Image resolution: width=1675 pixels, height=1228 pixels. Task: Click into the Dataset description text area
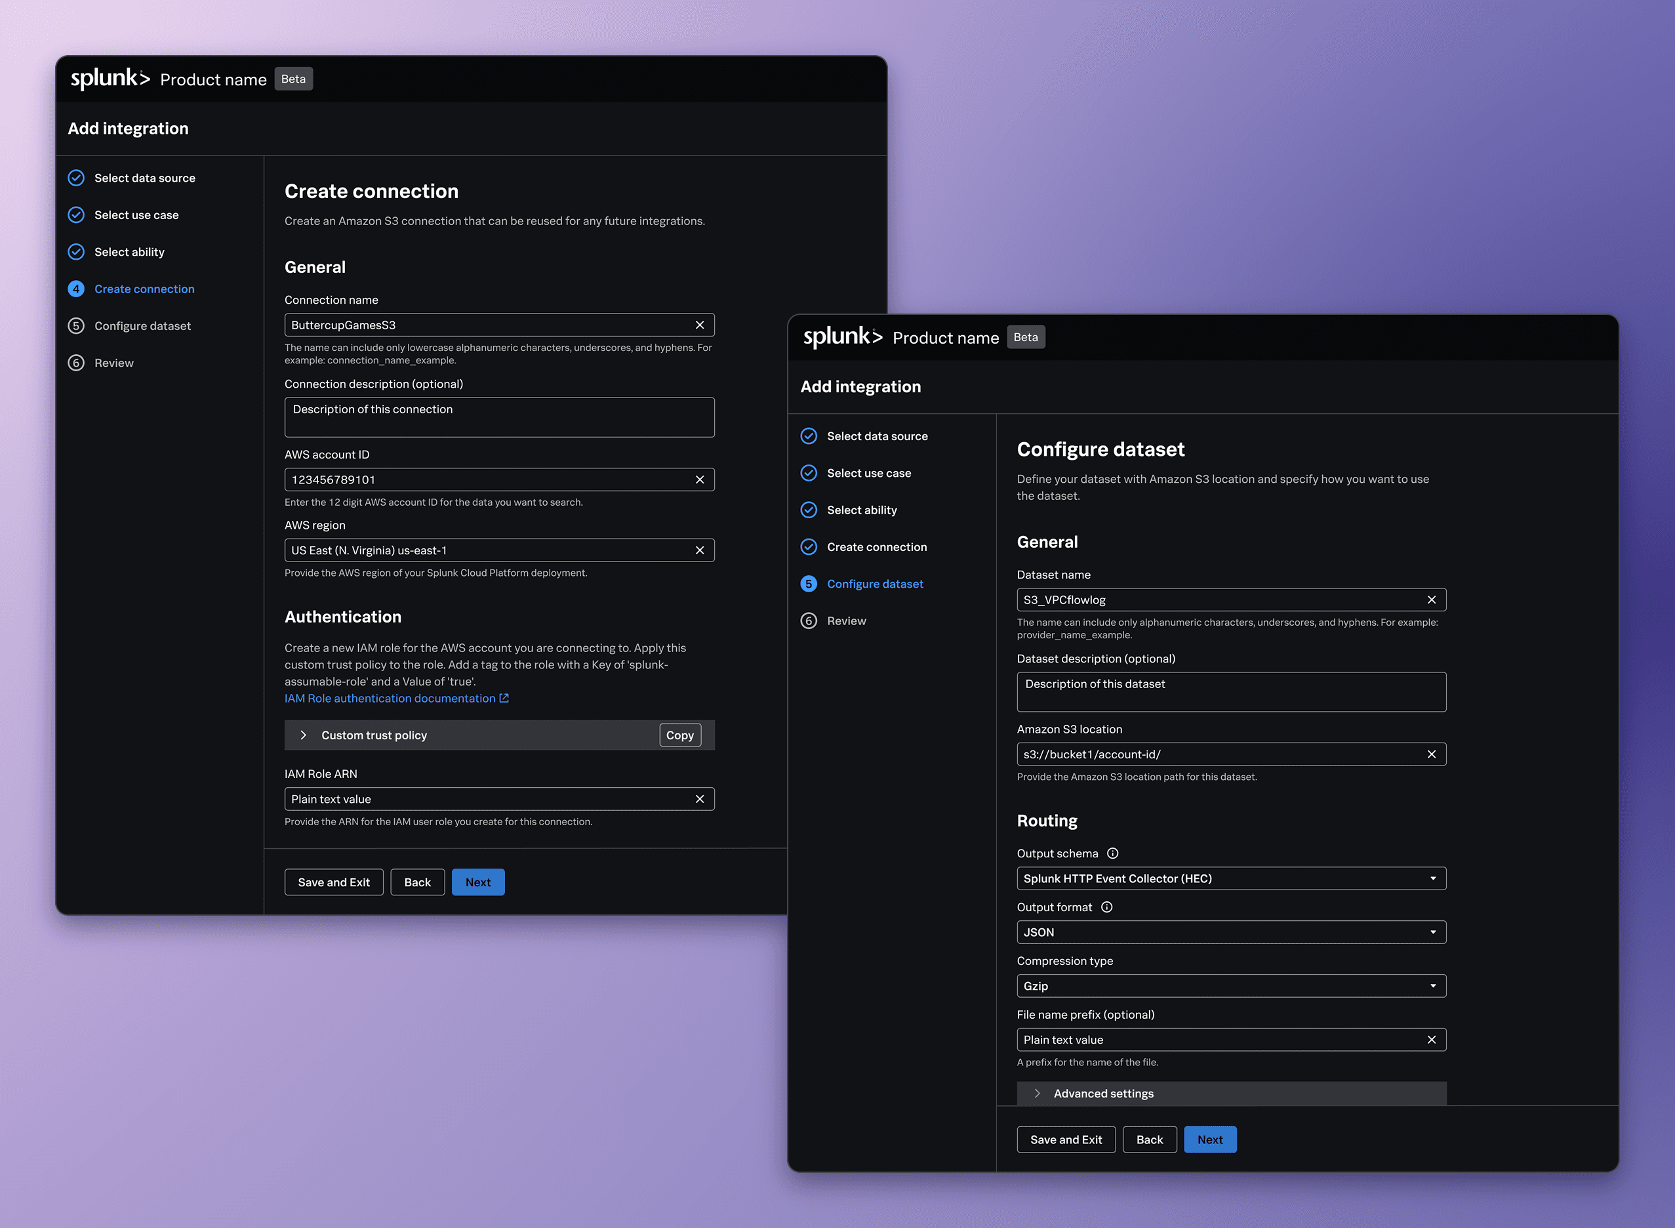click(x=1230, y=692)
